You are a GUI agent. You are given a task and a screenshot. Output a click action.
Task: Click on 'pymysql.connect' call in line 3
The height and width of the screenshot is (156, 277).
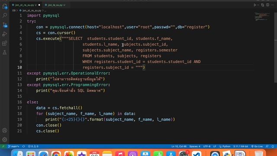tap(68, 27)
